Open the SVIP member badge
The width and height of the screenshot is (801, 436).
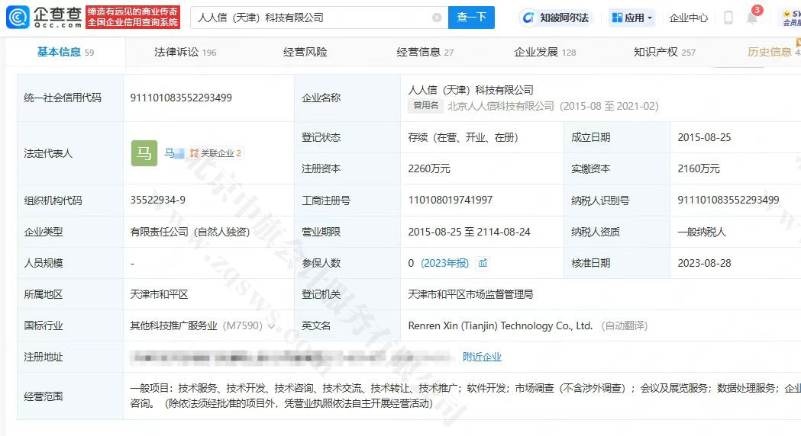coord(790,18)
